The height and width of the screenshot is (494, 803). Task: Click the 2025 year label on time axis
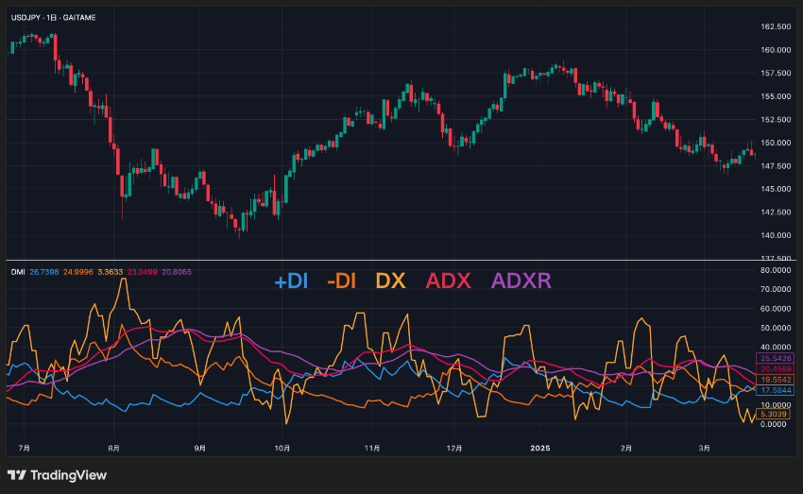pyautogui.click(x=540, y=449)
